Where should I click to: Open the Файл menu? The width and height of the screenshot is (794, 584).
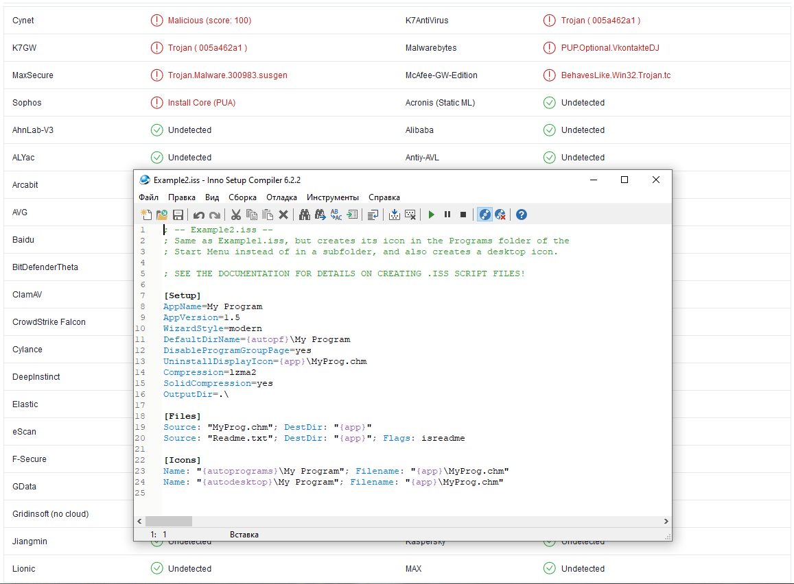point(148,197)
